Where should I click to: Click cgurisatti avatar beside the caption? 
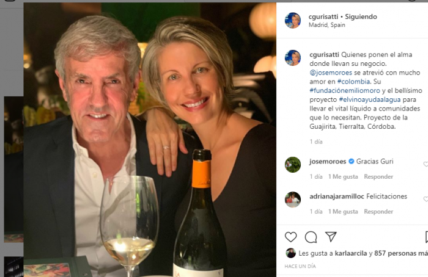[293, 58]
